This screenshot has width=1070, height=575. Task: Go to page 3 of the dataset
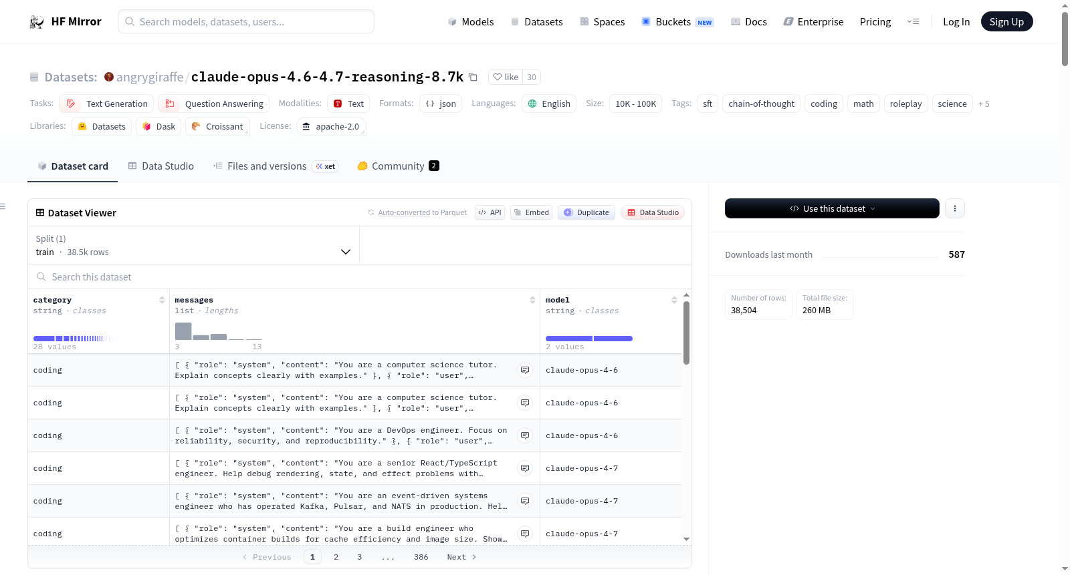tap(359, 557)
